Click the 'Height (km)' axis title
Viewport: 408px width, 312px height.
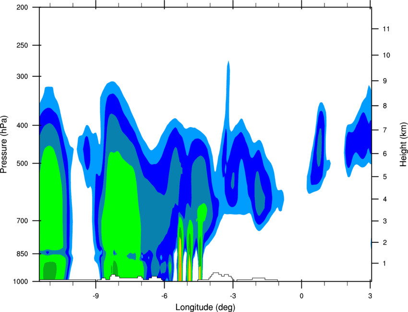(403, 144)
